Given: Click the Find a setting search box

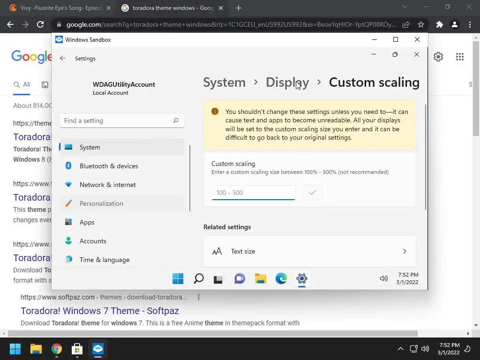Looking at the screenshot, I should 122,120.
